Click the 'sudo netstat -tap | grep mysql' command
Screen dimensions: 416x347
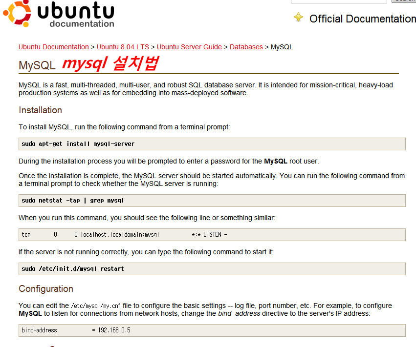(74, 201)
